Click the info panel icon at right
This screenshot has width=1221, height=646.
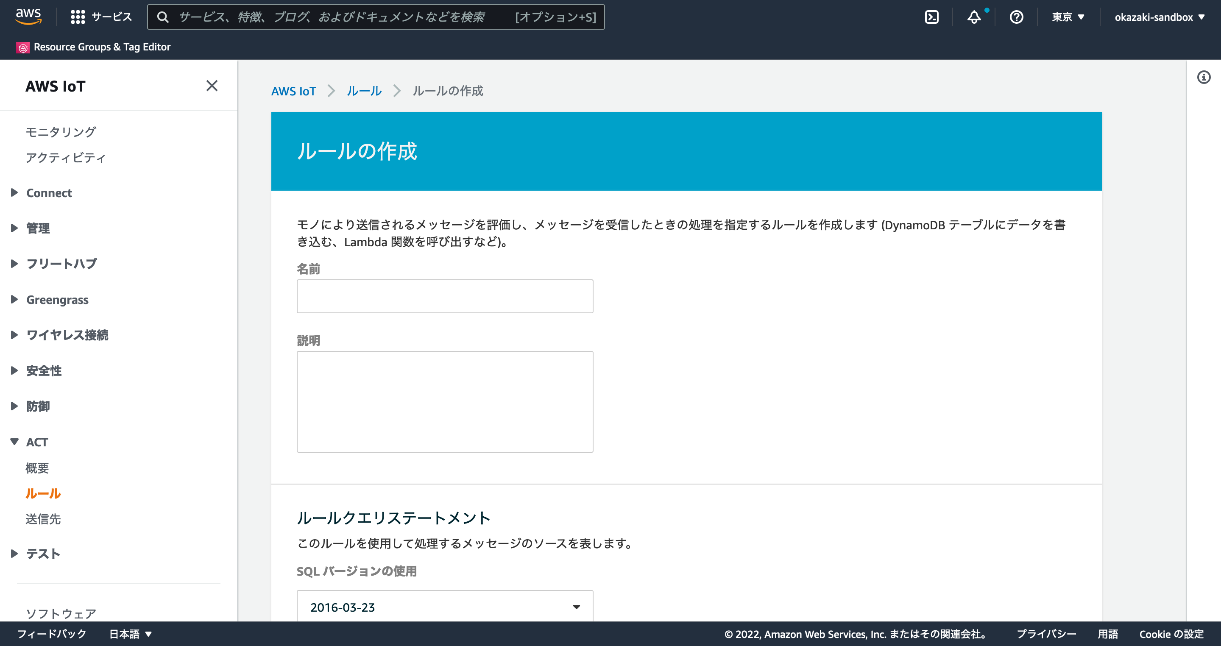[1204, 77]
